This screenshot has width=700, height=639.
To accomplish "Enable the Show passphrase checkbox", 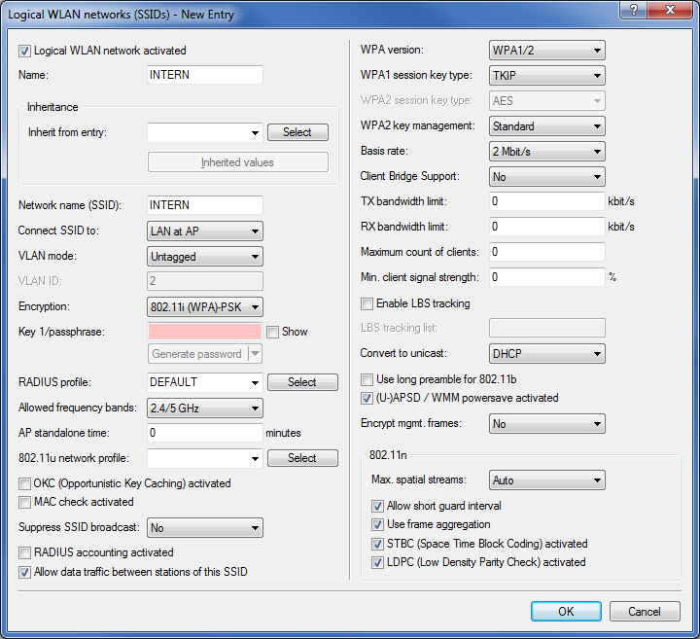I will 273,332.
